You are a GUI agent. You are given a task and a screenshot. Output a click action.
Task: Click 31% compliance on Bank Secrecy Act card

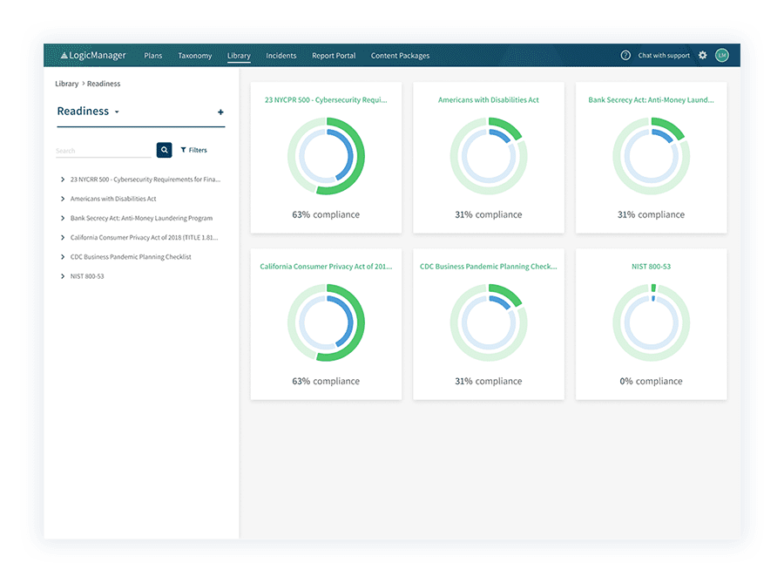tap(651, 214)
